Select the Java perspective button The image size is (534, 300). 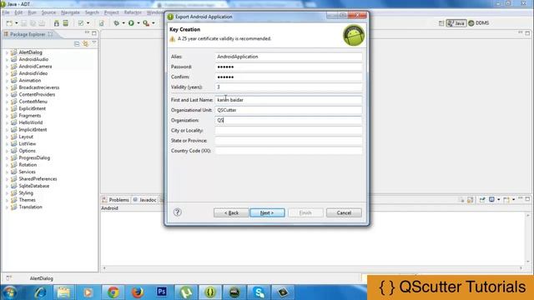(456, 23)
